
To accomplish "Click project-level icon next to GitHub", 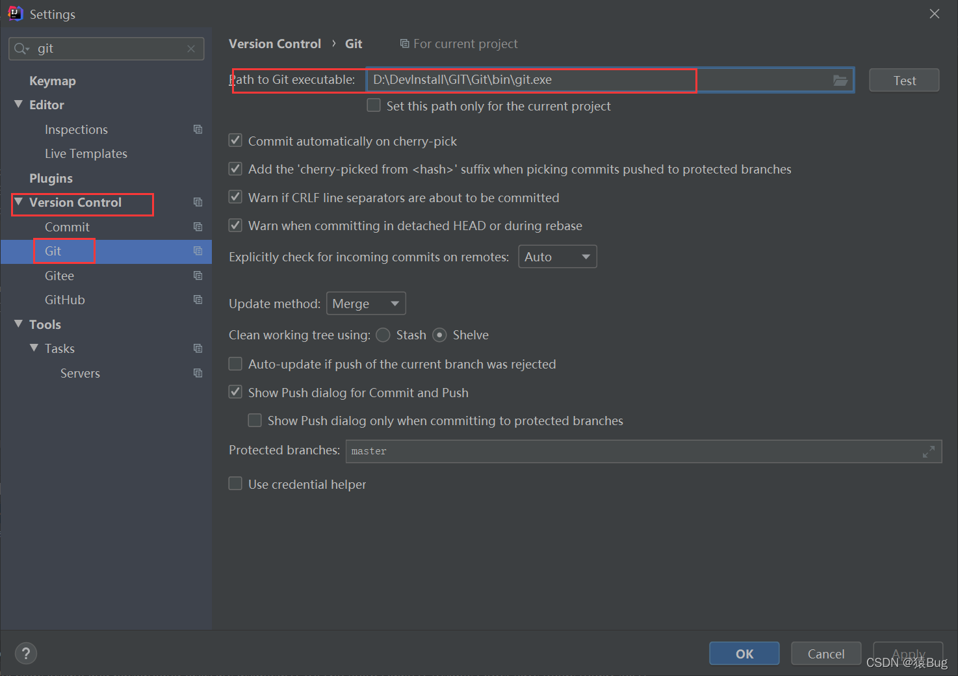I will [198, 300].
